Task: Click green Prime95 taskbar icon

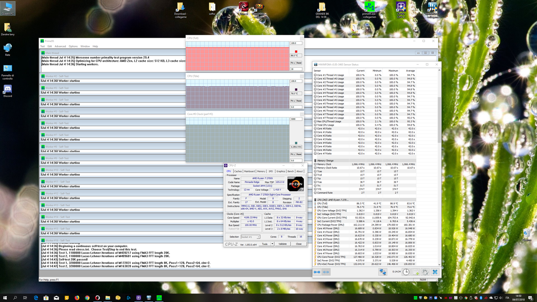Action: coord(159,297)
